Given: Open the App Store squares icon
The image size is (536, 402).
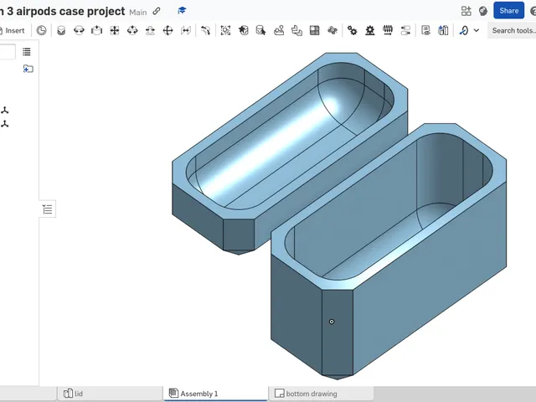Looking at the screenshot, I should pos(466,11).
